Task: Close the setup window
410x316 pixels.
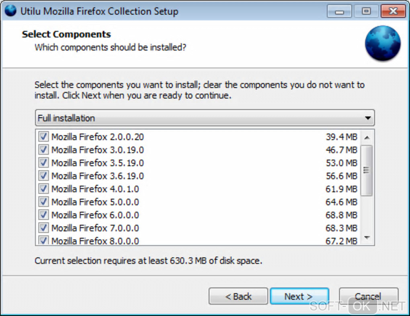Action: point(392,11)
